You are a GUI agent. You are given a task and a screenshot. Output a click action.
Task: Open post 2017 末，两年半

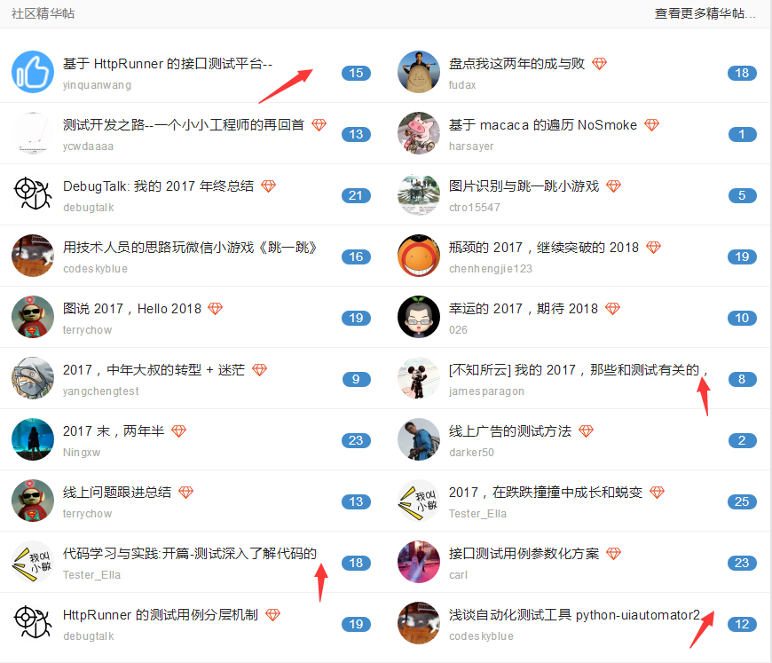pos(114,431)
